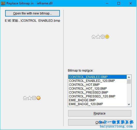Screen dimensions: 137x130
Task: Select CONTROL_PRESSED.BMP list entry
Action: 98,92
